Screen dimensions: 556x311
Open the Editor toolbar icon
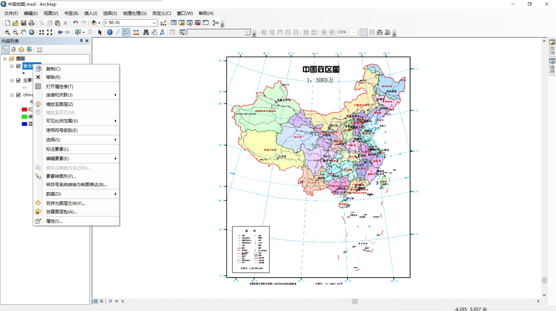(x=164, y=23)
